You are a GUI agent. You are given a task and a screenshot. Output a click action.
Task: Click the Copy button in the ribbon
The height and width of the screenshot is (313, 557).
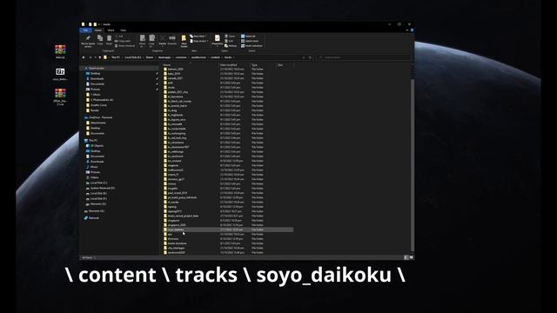tap(100, 40)
